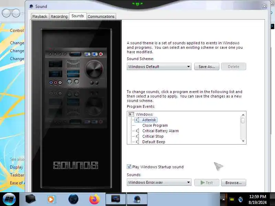This screenshot has height=206, width=275.
Task: Open the Sounds file dropdown
Action: click(159, 182)
